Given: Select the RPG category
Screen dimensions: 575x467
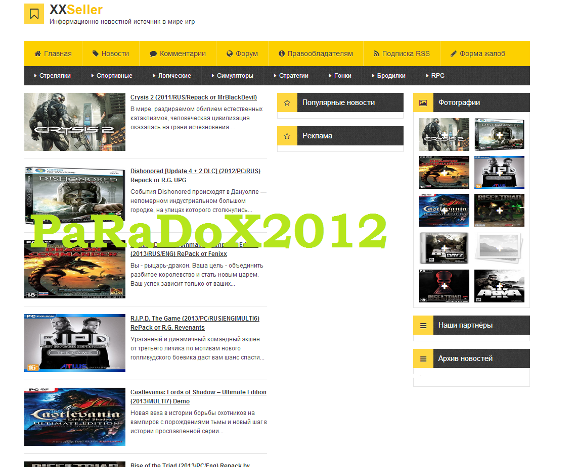Looking at the screenshot, I should (435, 76).
